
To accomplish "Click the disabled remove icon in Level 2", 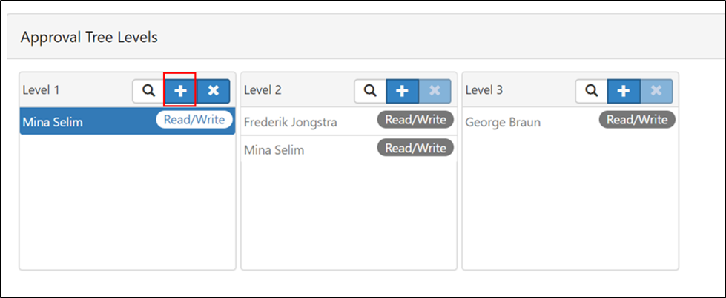I will (x=435, y=90).
